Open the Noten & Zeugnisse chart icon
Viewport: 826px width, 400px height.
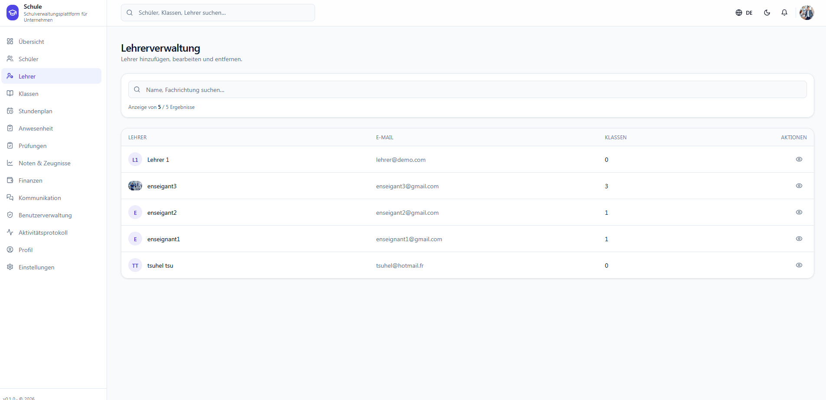pos(10,163)
